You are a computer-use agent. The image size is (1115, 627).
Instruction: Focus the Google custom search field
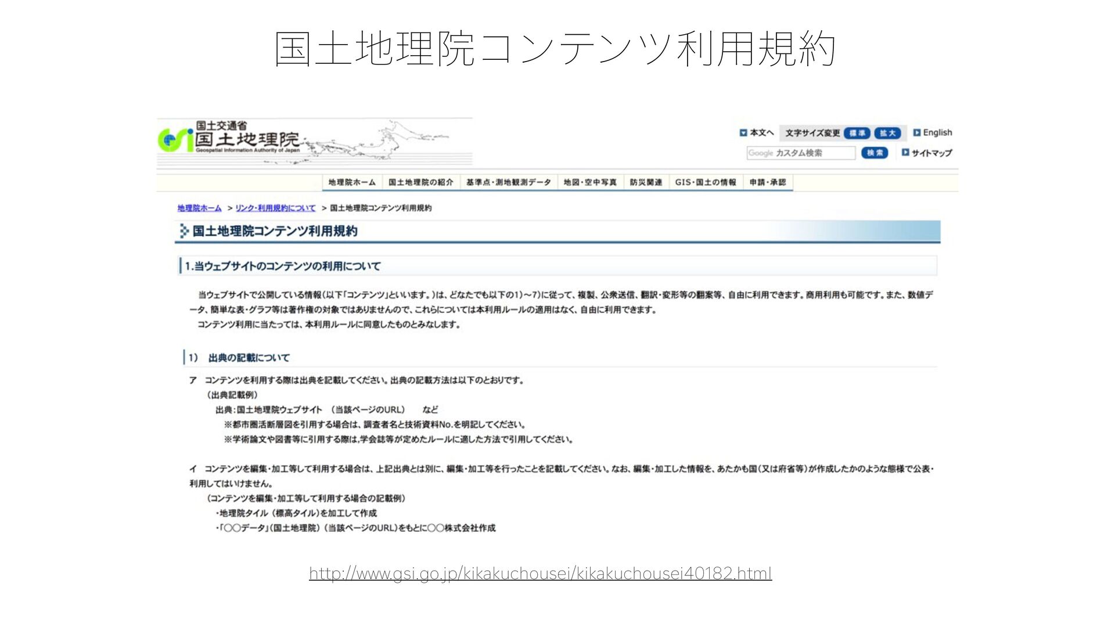[800, 153]
